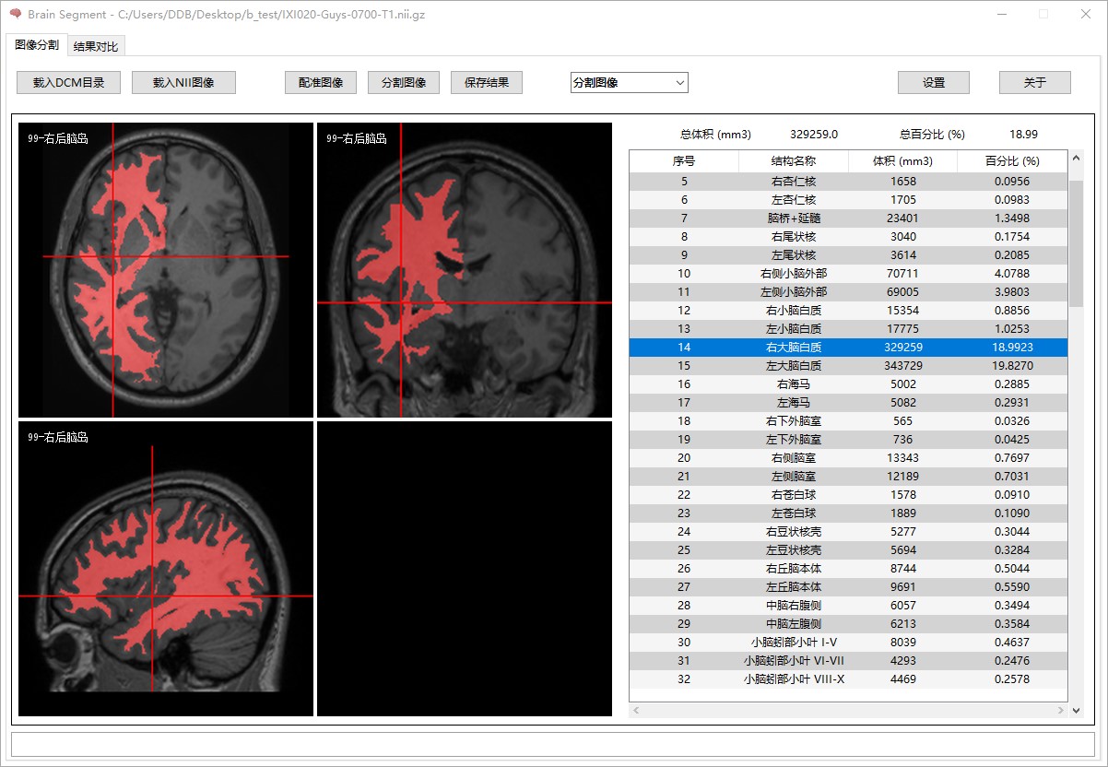This screenshot has height=767, width=1108.
Task: Click the 343729 volume cell
Action: (x=903, y=366)
